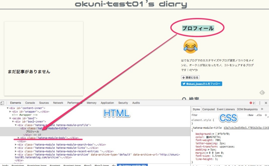269x166 pixels.
Task: Click the 読者になる subscribe button
Action: (190, 77)
